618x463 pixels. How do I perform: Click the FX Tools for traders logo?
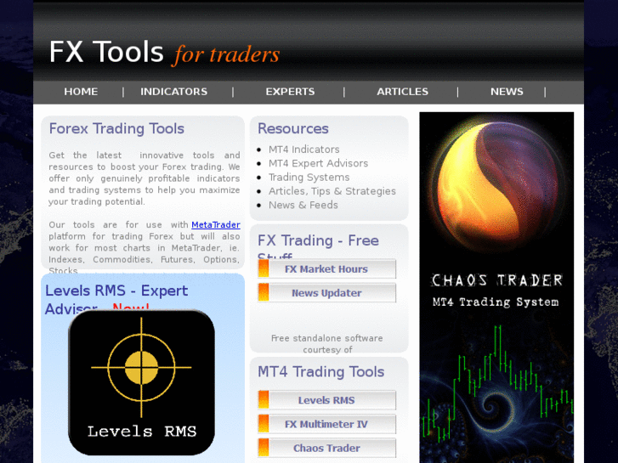[x=164, y=52]
